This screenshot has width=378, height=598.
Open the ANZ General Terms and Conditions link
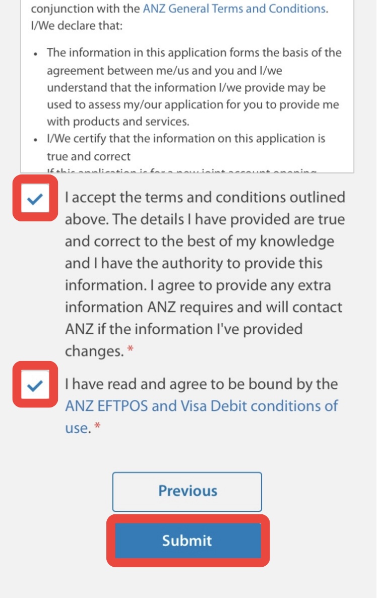(x=234, y=9)
